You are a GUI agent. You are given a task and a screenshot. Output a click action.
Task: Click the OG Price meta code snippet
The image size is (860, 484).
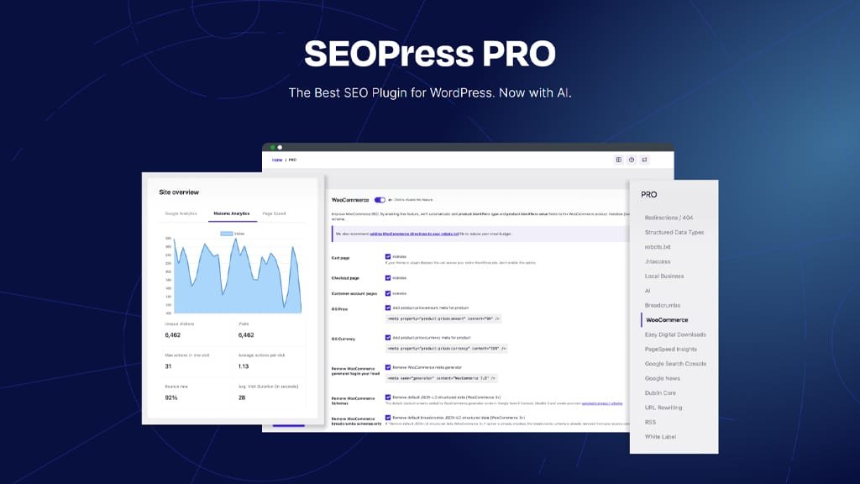tap(443, 318)
